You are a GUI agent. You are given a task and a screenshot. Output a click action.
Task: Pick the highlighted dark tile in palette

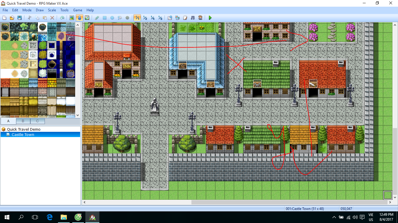[x=5, y=27]
